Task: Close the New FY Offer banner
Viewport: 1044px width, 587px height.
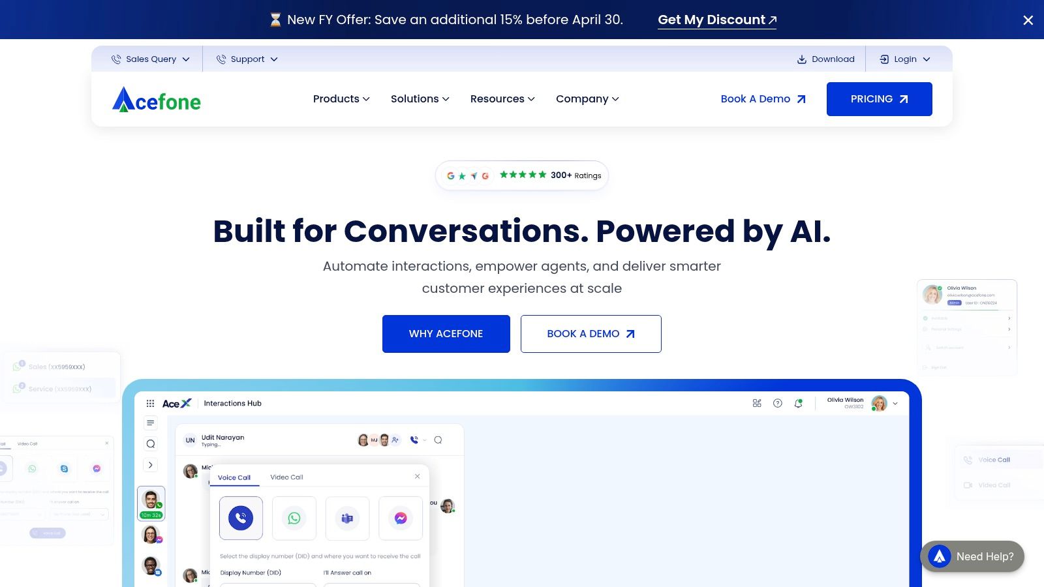Action: click(x=1028, y=20)
